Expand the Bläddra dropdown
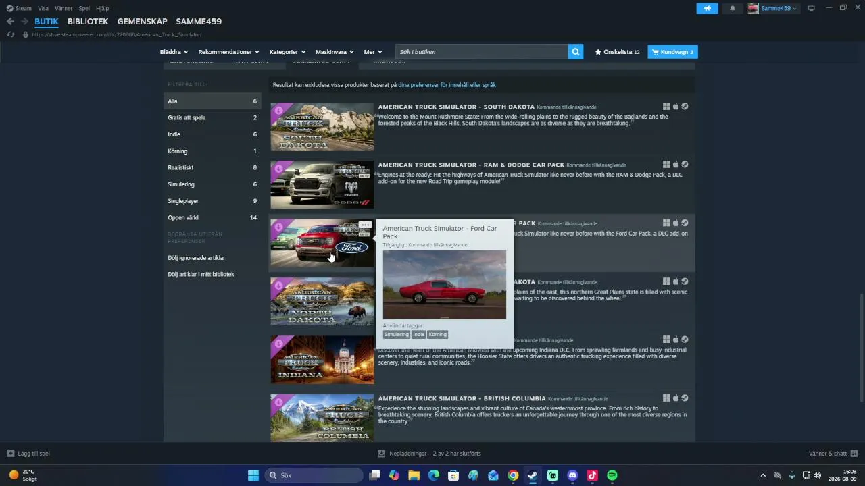The height and width of the screenshot is (486, 865). (174, 52)
